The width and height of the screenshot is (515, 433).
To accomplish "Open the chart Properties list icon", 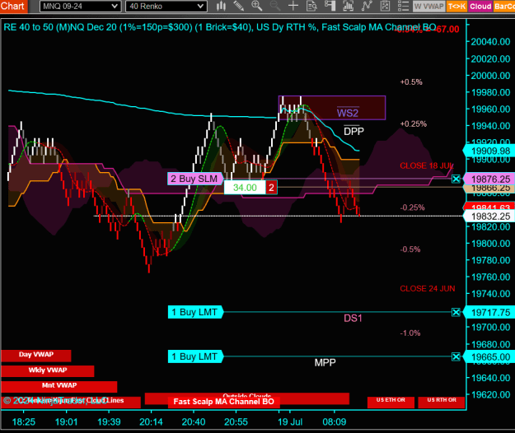I will [x=403, y=6].
